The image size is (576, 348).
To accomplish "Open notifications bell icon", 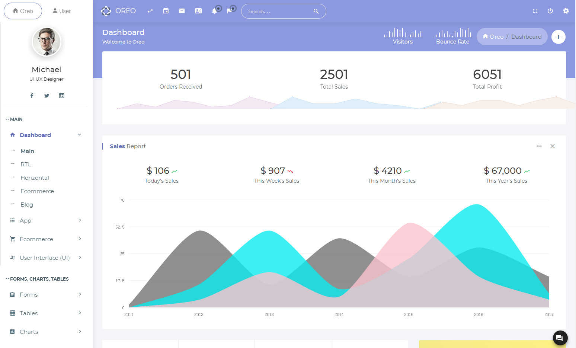I will coord(214,11).
